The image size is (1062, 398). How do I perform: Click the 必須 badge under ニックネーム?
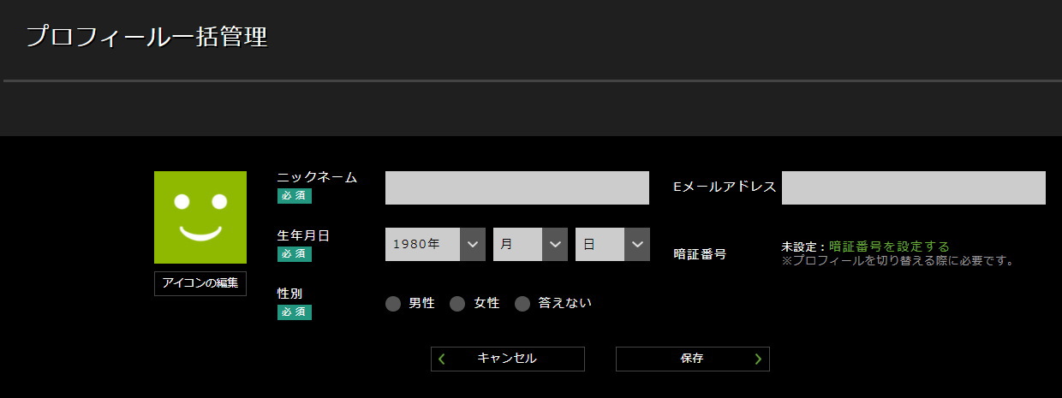(294, 196)
